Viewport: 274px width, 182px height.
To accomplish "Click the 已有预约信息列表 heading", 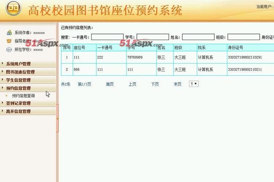I will pos(77,28).
